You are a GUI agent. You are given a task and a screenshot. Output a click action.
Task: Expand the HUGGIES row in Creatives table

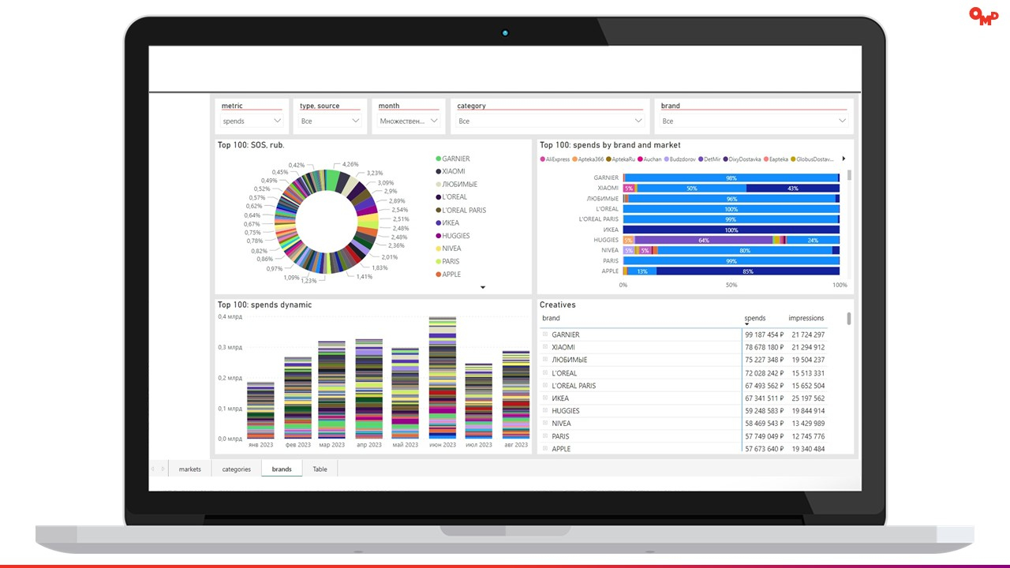544,411
